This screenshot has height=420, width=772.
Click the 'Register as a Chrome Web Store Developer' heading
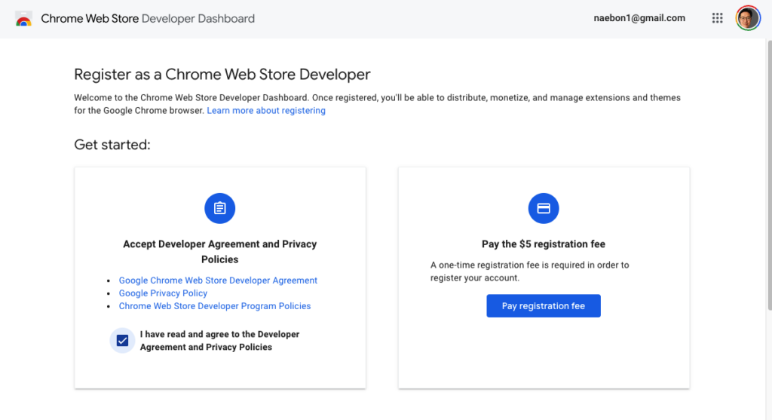[x=222, y=75]
